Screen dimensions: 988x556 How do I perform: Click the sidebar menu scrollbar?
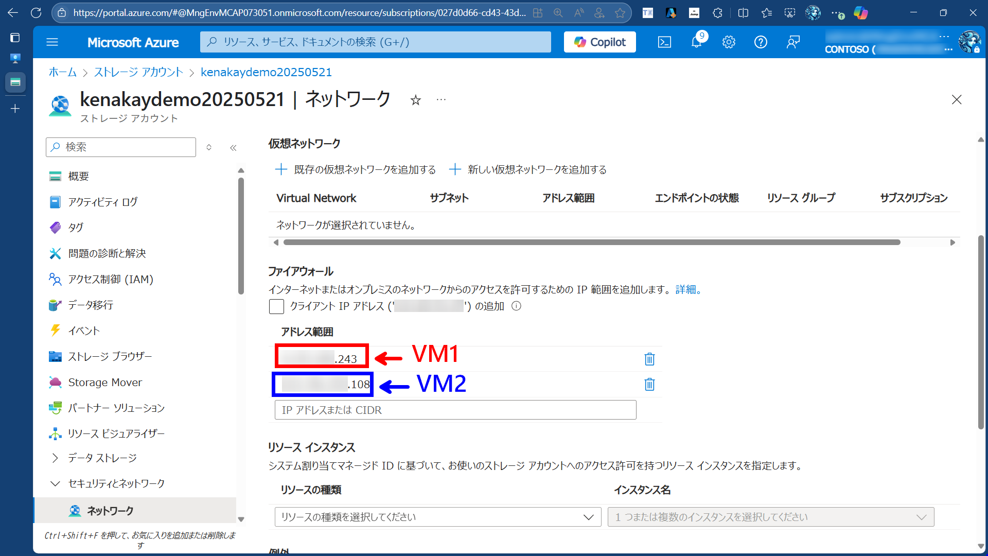241,236
